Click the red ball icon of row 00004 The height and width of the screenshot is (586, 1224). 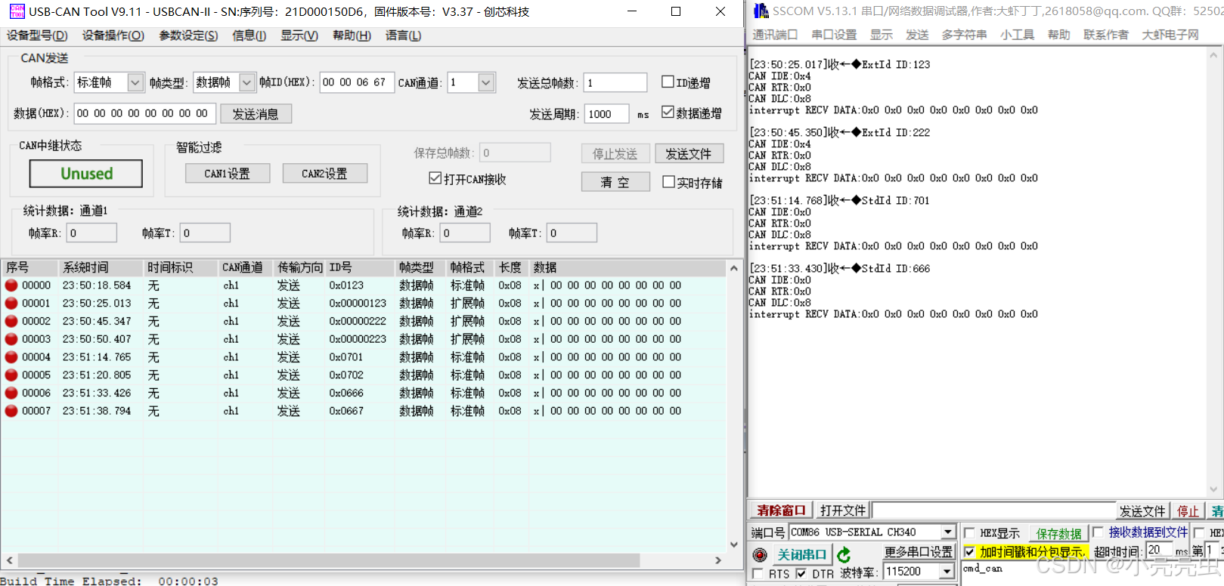(11, 357)
